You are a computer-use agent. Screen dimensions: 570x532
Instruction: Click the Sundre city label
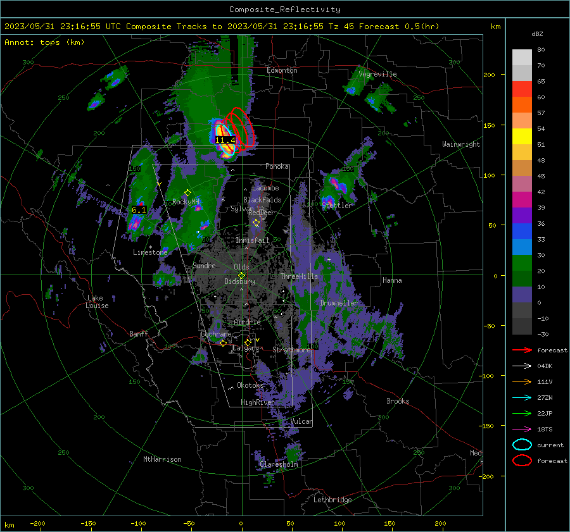[204, 266]
